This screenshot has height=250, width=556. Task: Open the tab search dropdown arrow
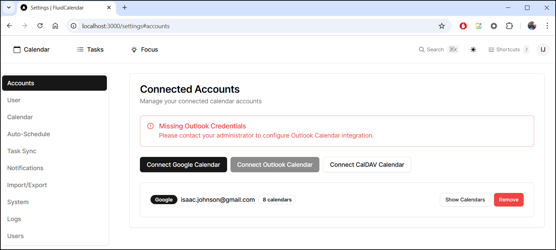(x=9, y=7)
